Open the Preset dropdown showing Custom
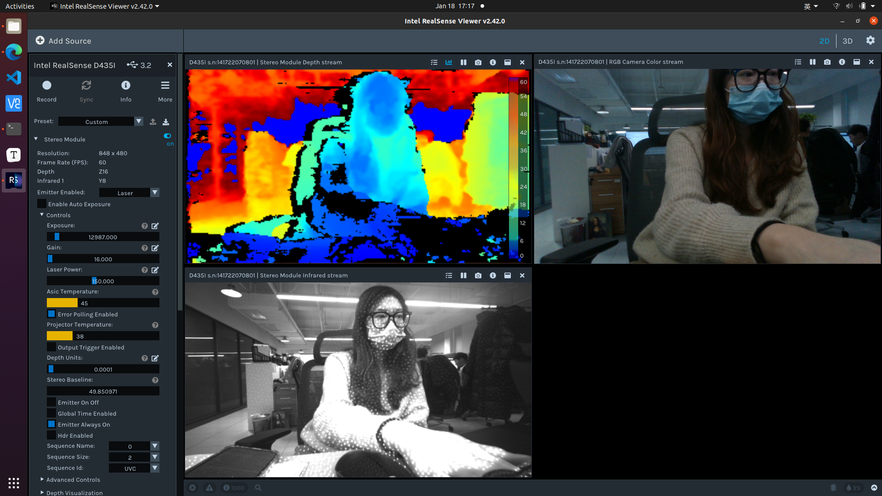The height and width of the screenshot is (496, 882). 138,121
